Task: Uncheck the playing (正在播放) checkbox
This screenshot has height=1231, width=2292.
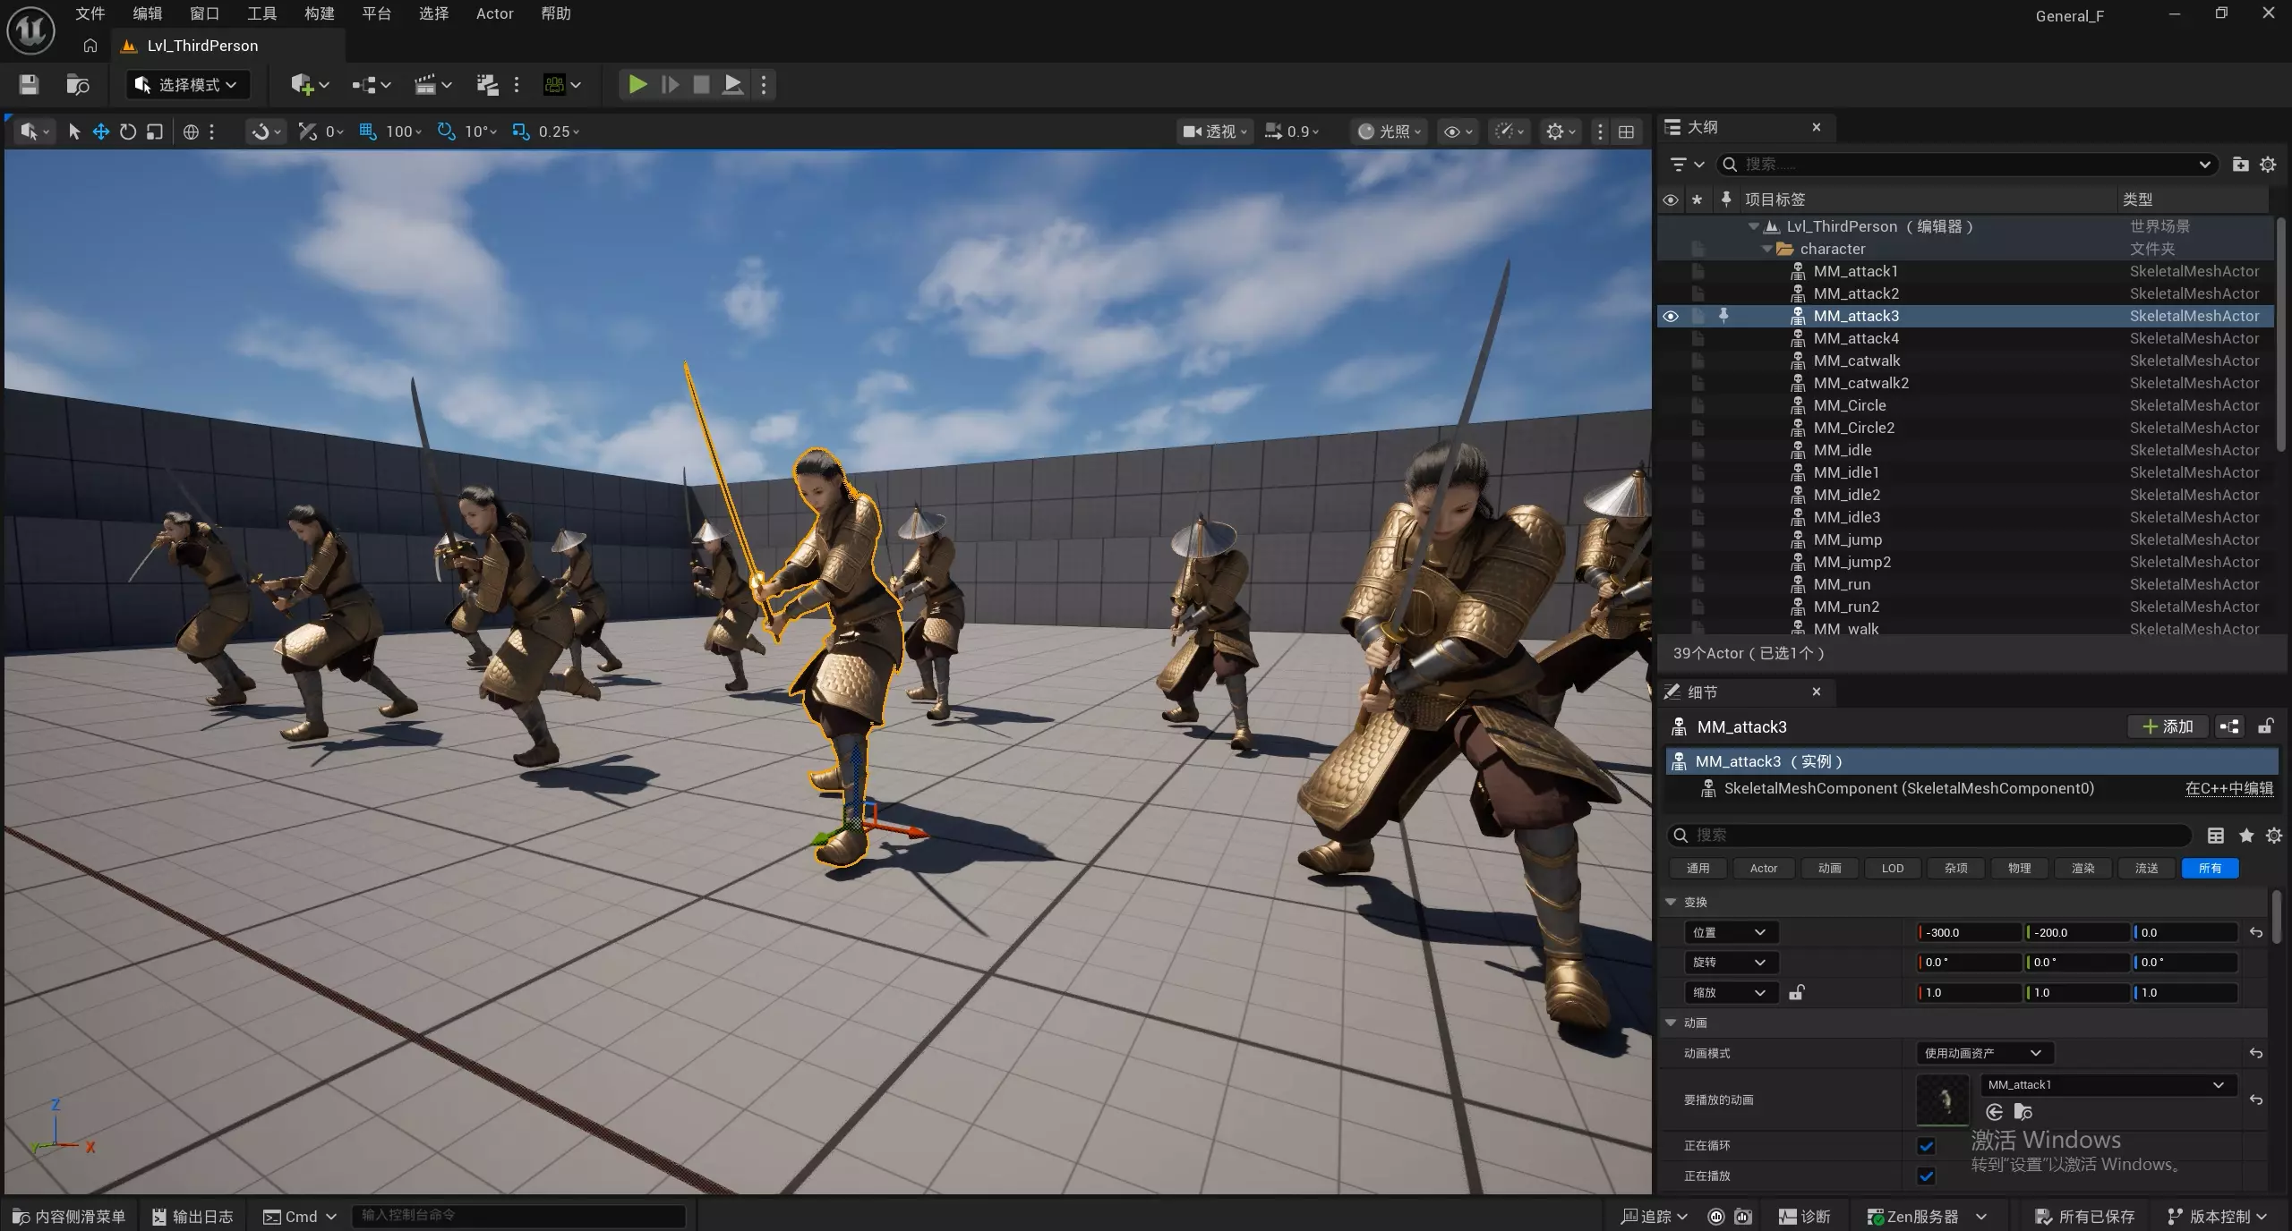Action: (1927, 1176)
